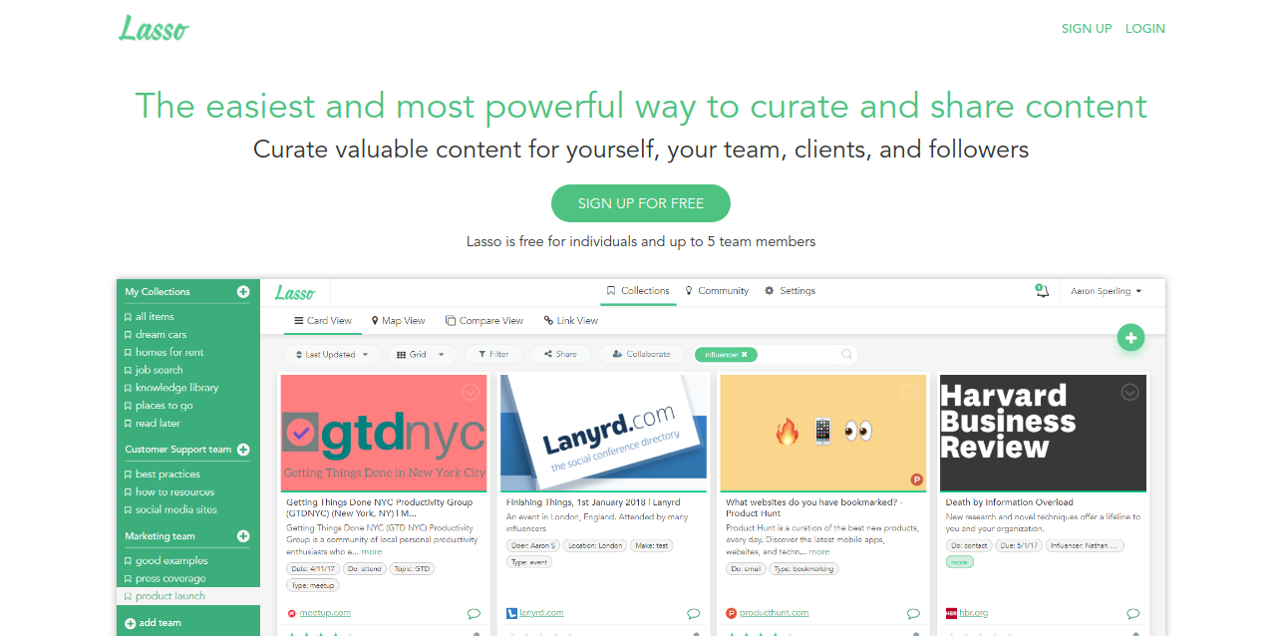Select 'places to go' collection
Screen dimensions: 1282x636
[x=164, y=406]
